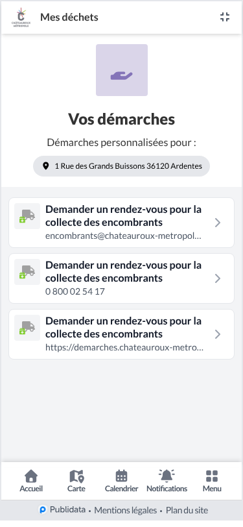Open the encombrants request with phone 0 800 02 54 17

(122, 278)
